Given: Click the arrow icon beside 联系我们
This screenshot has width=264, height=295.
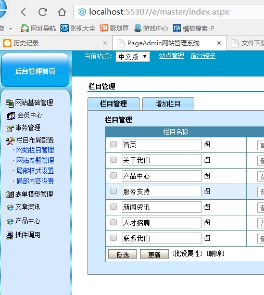Looking at the screenshot, I should point(207,238).
